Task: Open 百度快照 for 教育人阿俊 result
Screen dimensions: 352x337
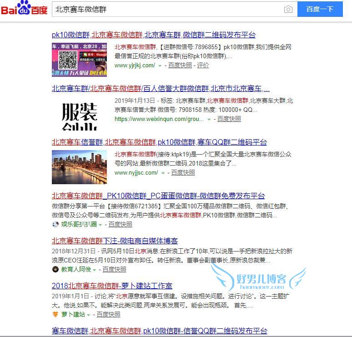Action: tap(114, 269)
